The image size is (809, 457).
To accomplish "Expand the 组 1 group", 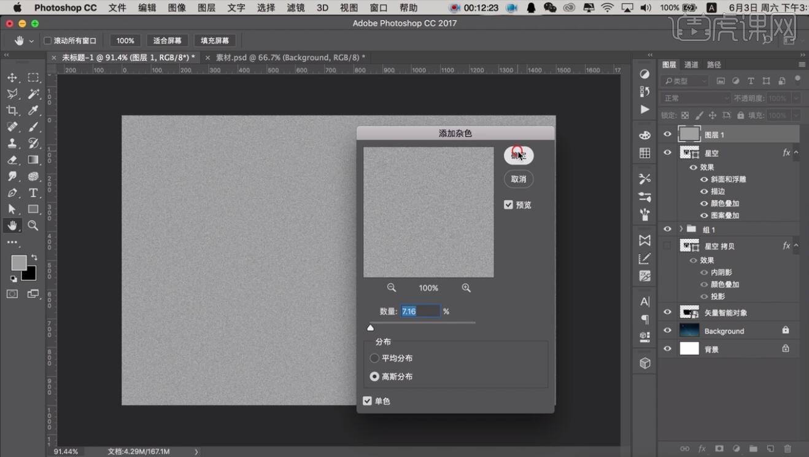I will 681,229.
